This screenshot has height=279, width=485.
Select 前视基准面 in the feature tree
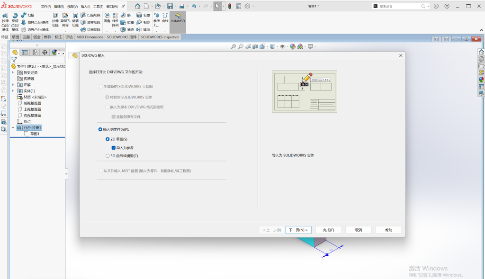click(x=32, y=103)
